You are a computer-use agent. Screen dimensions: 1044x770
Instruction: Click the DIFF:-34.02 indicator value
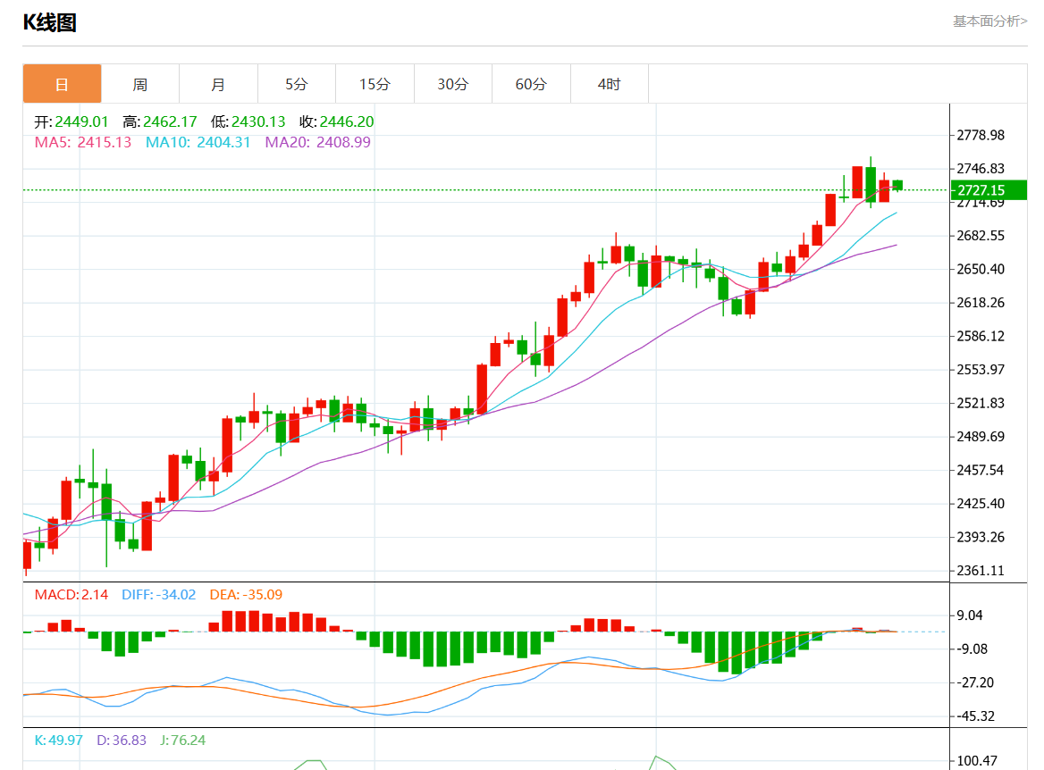click(x=158, y=594)
